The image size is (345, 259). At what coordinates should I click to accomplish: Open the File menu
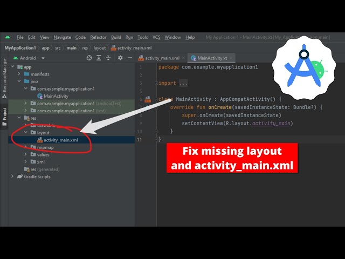point(20,37)
